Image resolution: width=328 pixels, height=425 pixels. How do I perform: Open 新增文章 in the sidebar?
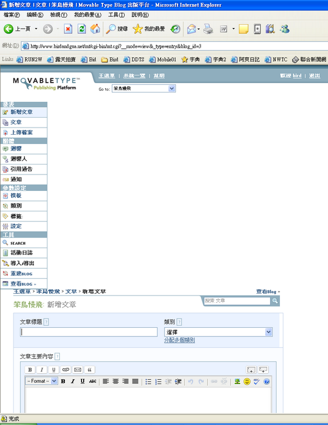[23, 112]
